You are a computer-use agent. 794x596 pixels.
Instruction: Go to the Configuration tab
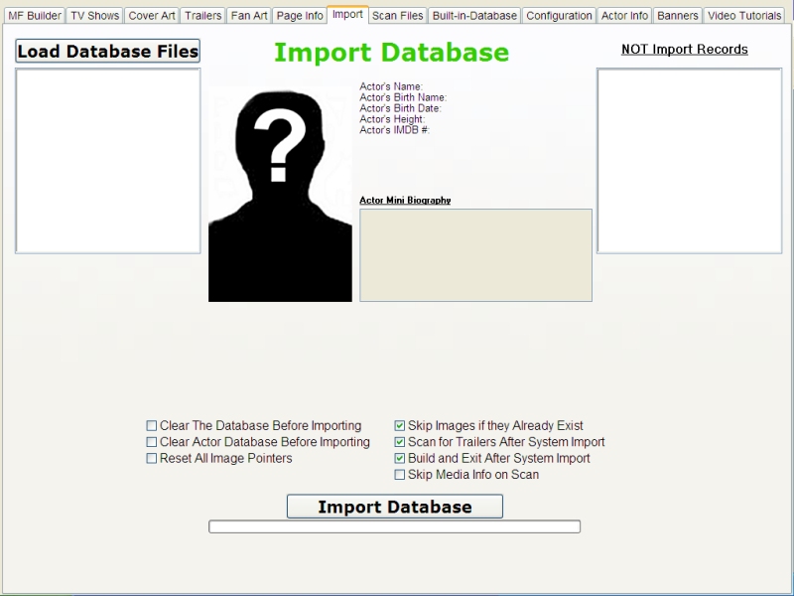tap(559, 15)
